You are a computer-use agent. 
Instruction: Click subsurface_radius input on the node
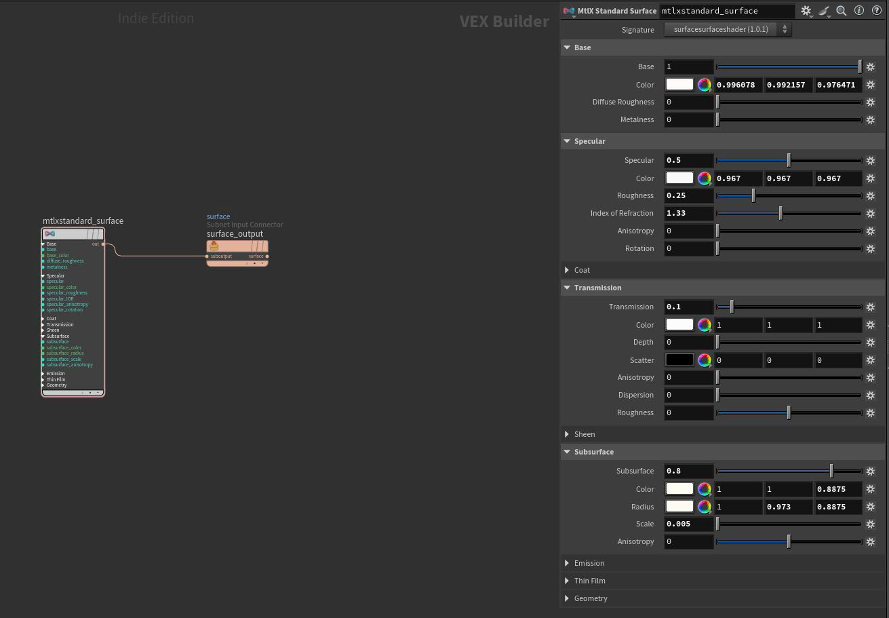click(x=64, y=353)
